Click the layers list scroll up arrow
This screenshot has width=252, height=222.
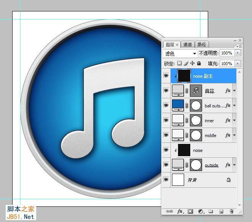pos(239,72)
